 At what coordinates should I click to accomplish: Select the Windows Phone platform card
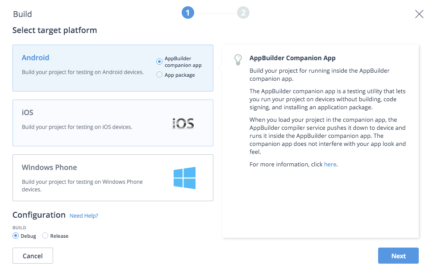pos(113,178)
